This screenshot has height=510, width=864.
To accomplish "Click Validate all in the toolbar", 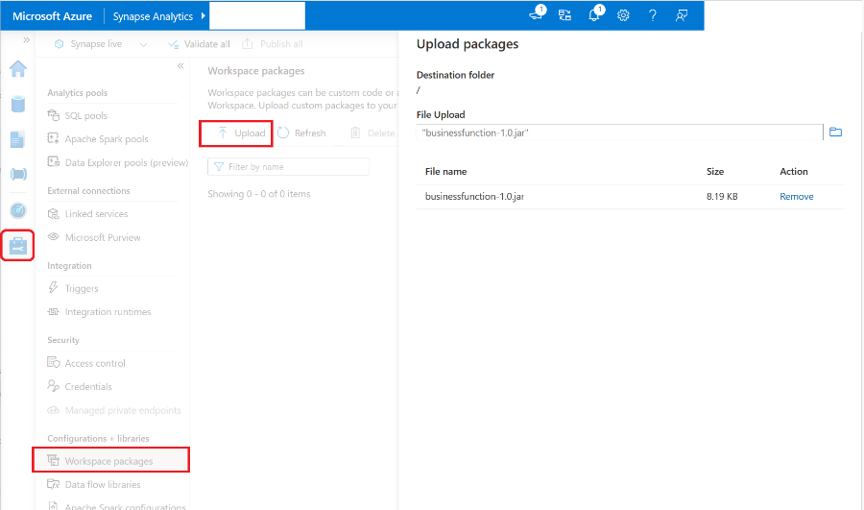I will pos(199,44).
